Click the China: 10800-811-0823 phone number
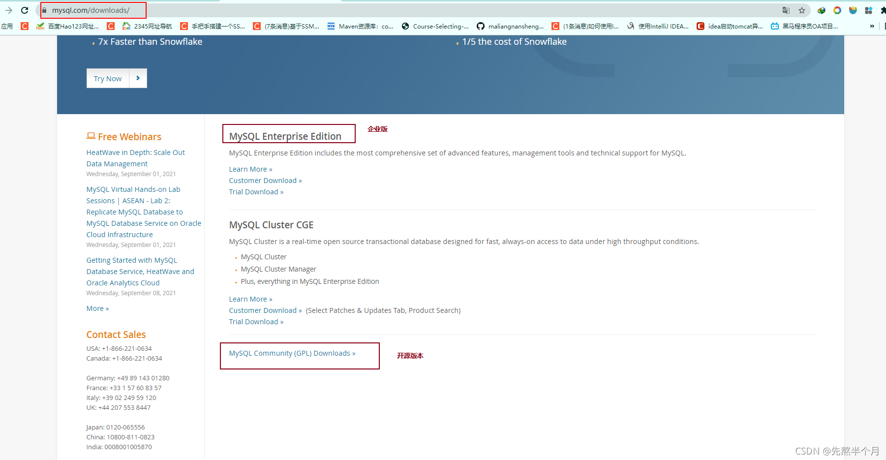This screenshot has height=460, width=886. 121,437
